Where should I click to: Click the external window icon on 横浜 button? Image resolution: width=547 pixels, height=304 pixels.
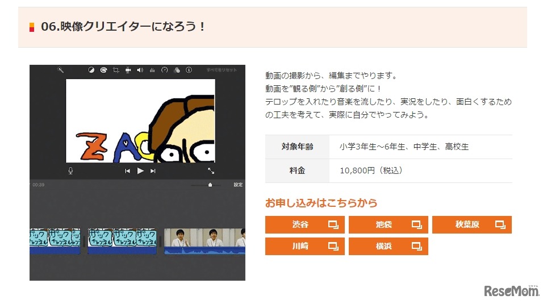click(416, 247)
